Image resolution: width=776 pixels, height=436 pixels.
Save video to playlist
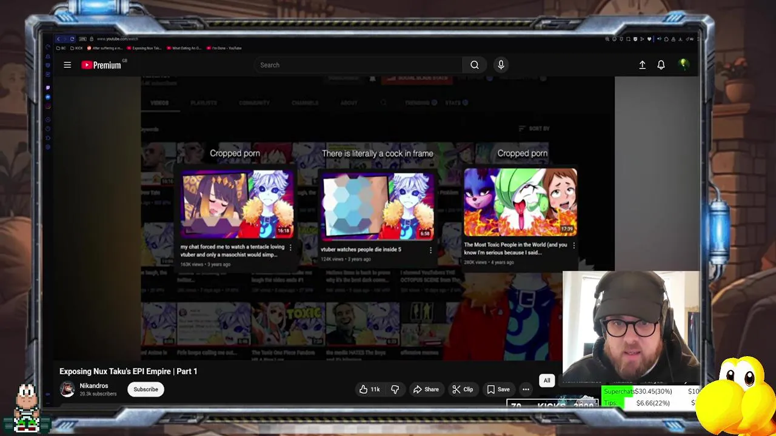click(498, 389)
